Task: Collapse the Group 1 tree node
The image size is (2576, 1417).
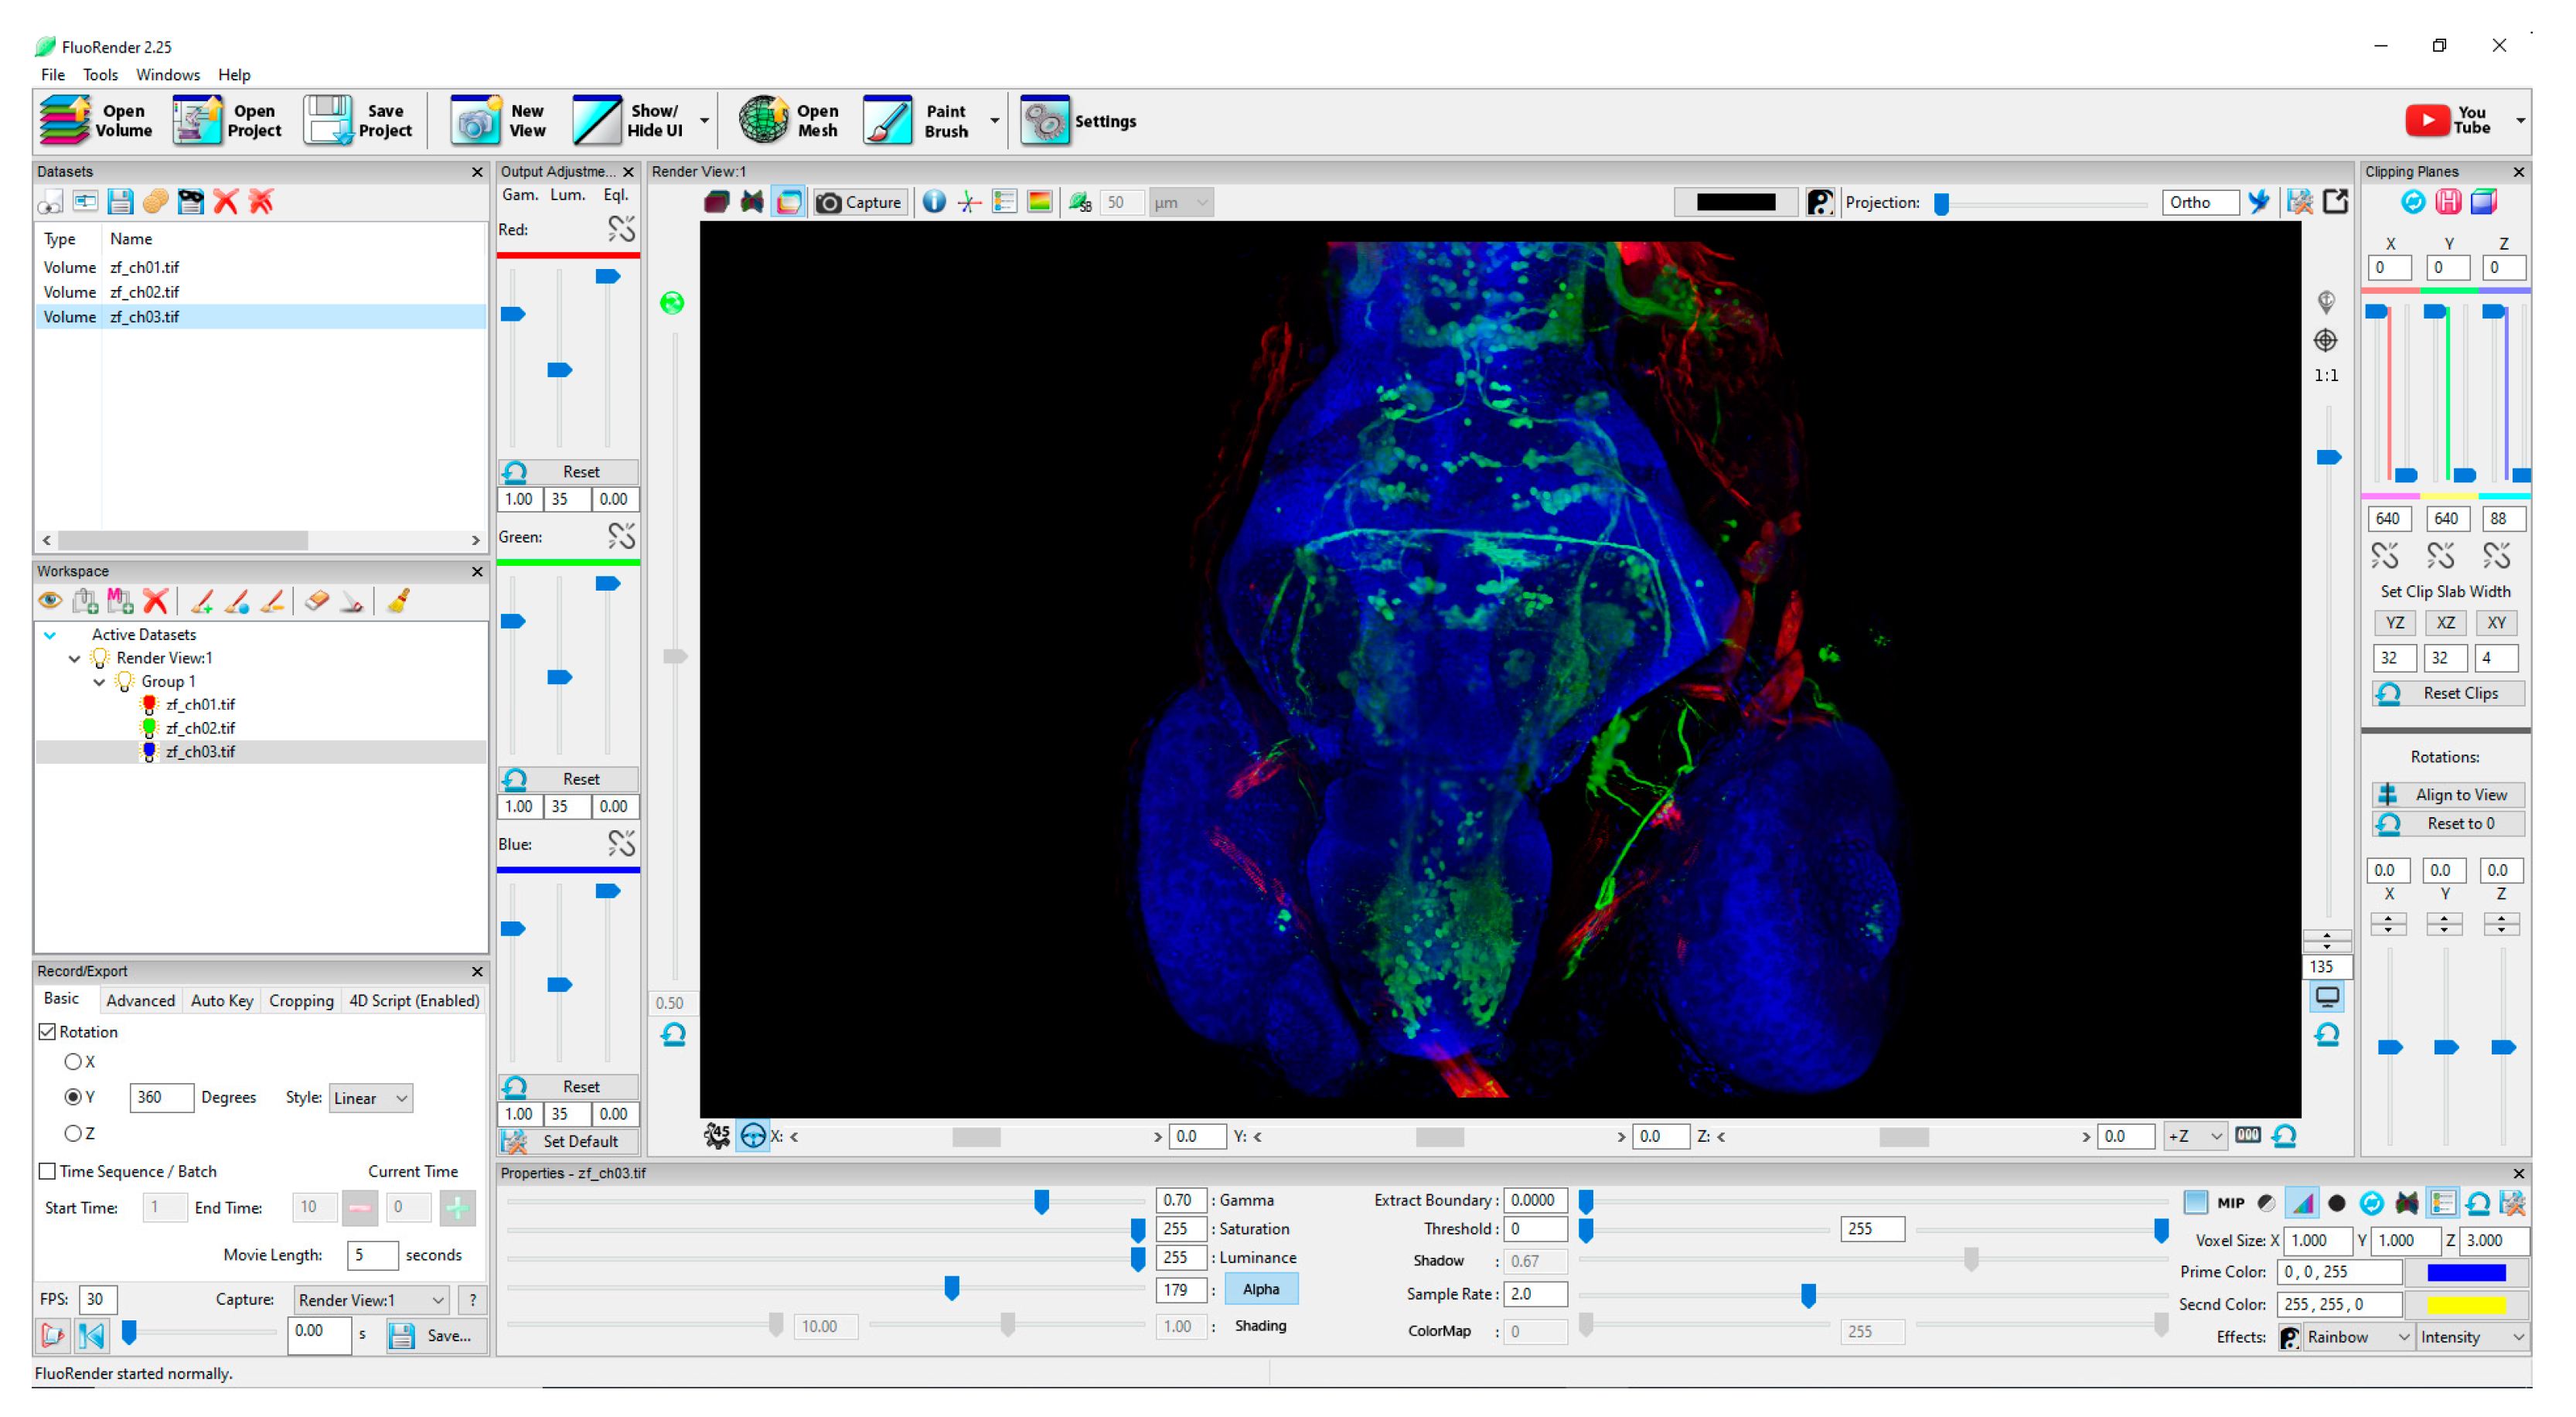Action: coord(99,682)
